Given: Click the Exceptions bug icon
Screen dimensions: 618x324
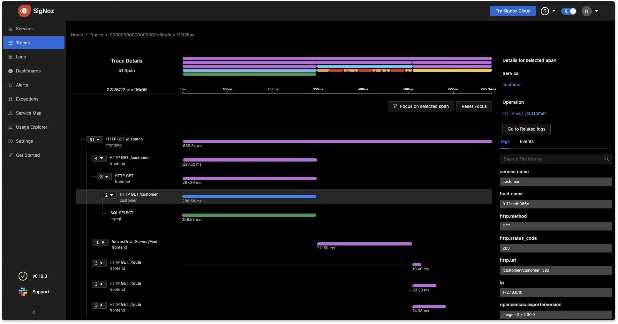Looking at the screenshot, I should [11, 99].
